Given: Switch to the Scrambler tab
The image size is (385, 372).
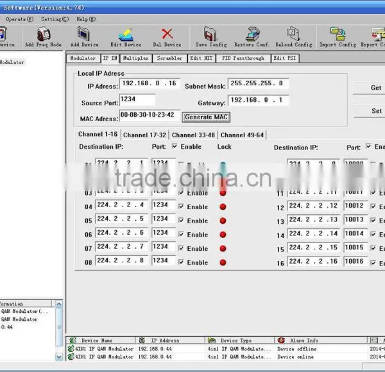Looking at the screenshot, I should point(169,58).
